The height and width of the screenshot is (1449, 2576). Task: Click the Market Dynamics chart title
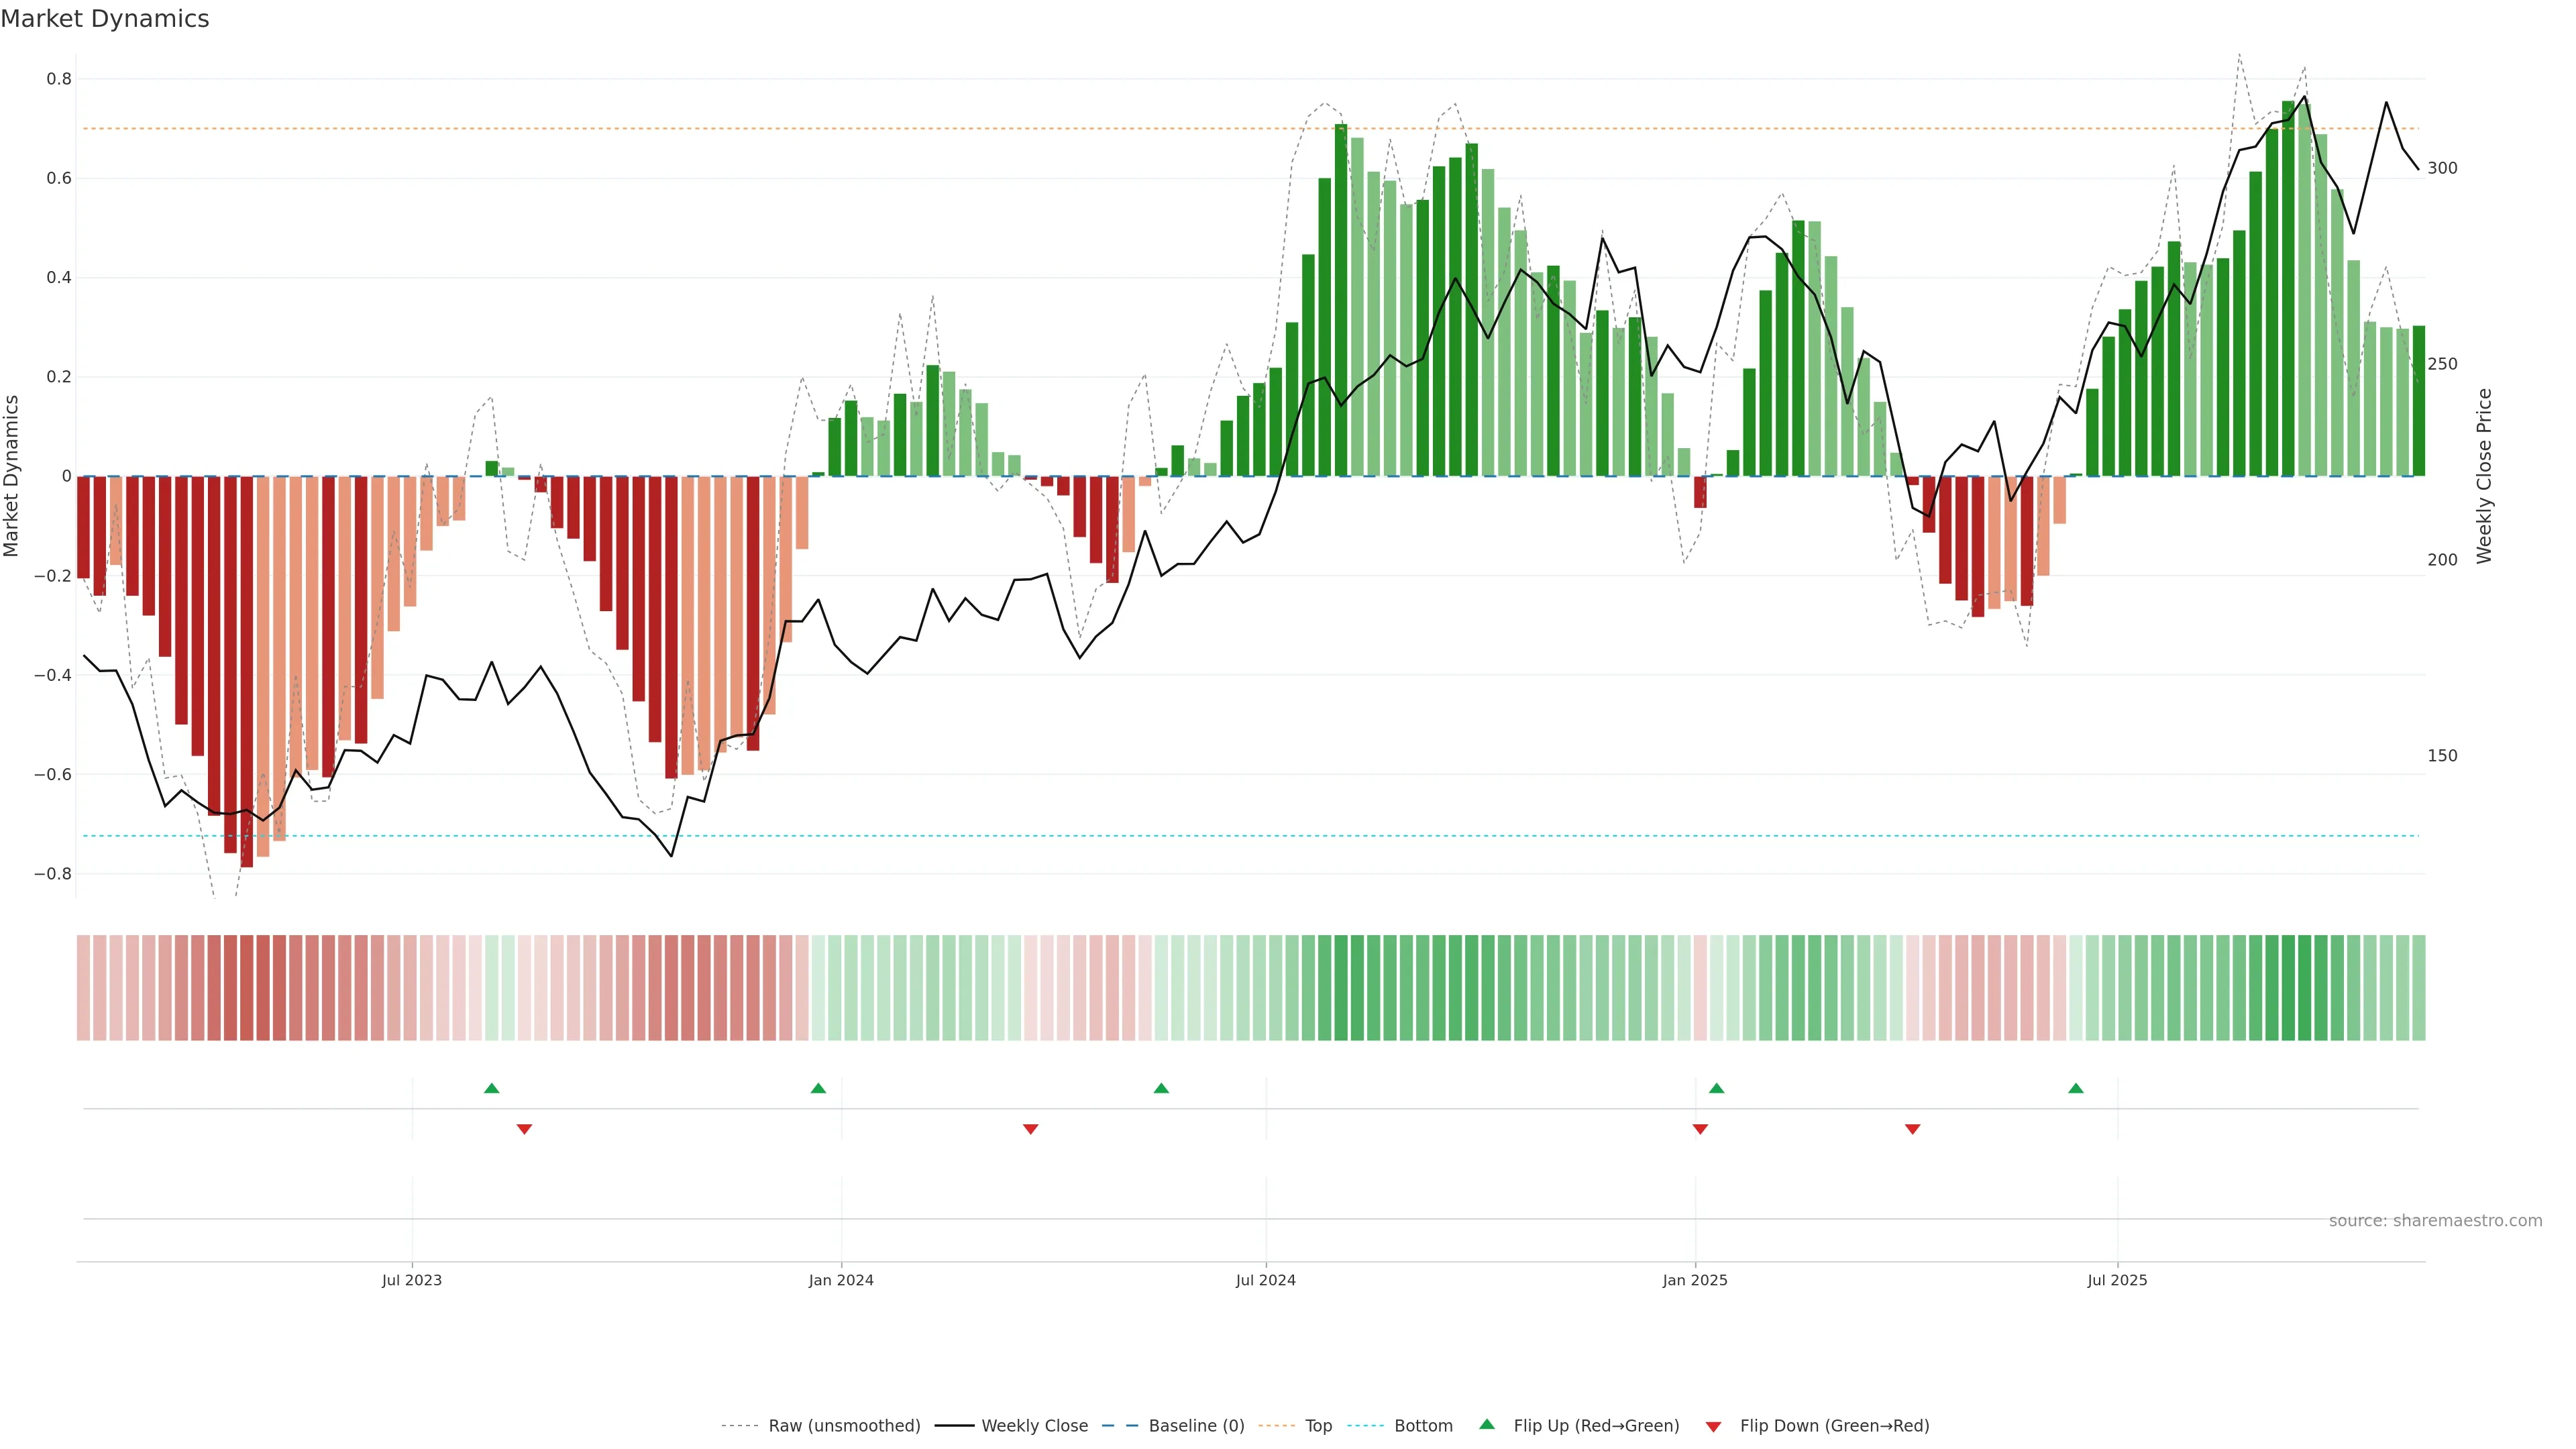click(105, 19)
